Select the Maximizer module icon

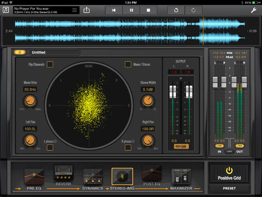pos(181,177)
